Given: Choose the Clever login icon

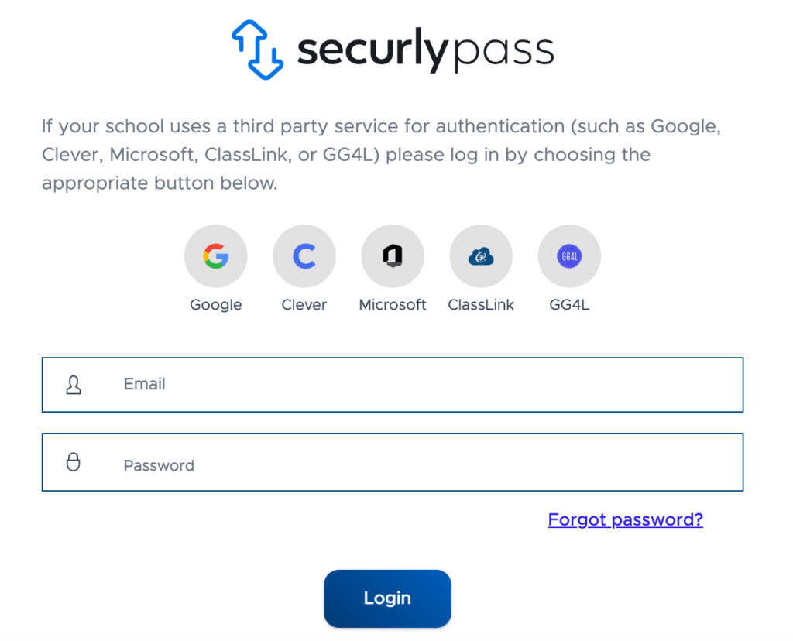Looking at the screenshot, I should pos(304,256).
